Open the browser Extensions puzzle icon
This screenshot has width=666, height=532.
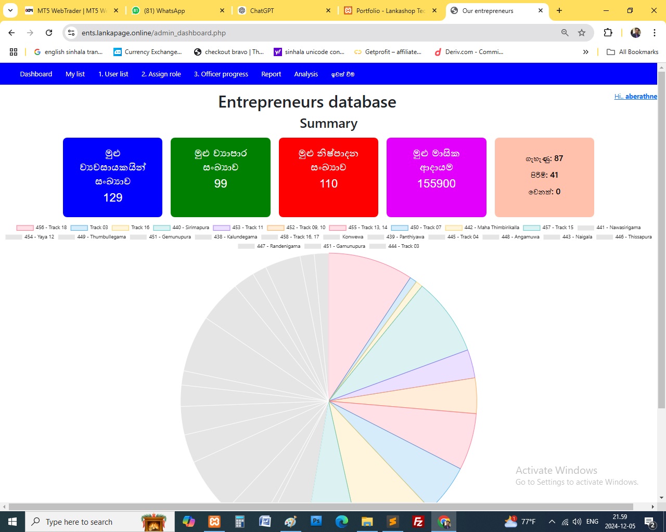[608, 33]
